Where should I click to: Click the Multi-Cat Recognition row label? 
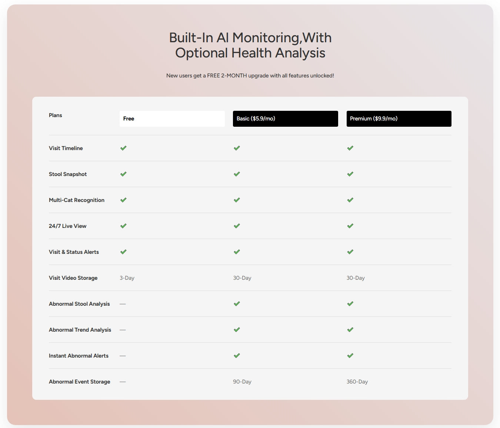click(x=77, y=200)
